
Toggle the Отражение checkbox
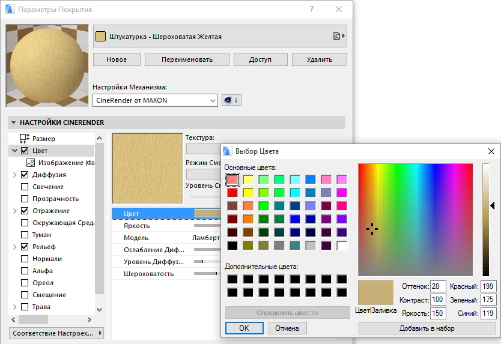[x=25, y=211]
